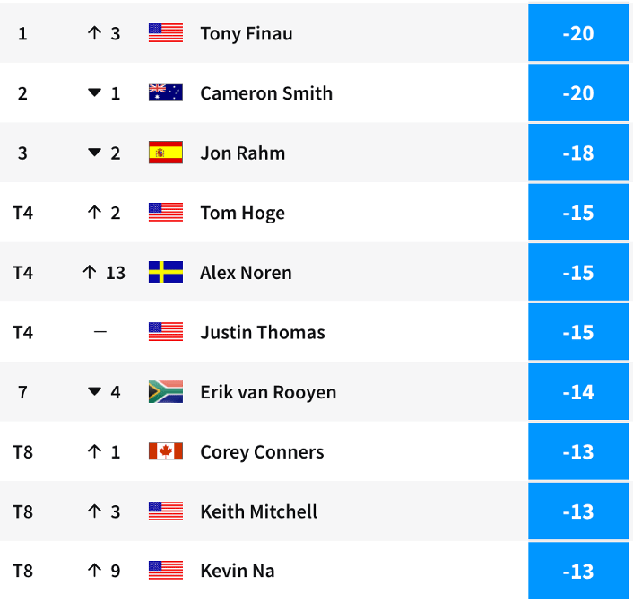The width and height of the screenshot is (633, 603).
Task: Open Justin Thomas's player name
Action: click(x=263, y=332)
